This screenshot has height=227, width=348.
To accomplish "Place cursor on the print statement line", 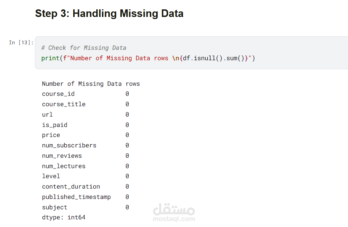I will coord(148,58).
